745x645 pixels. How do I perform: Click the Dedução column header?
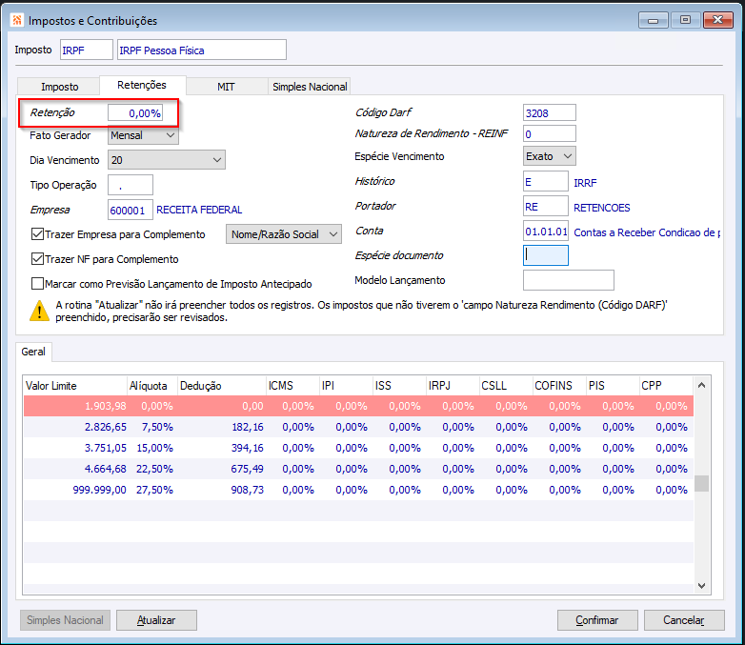pyautogui.click(x=222, y=386)
